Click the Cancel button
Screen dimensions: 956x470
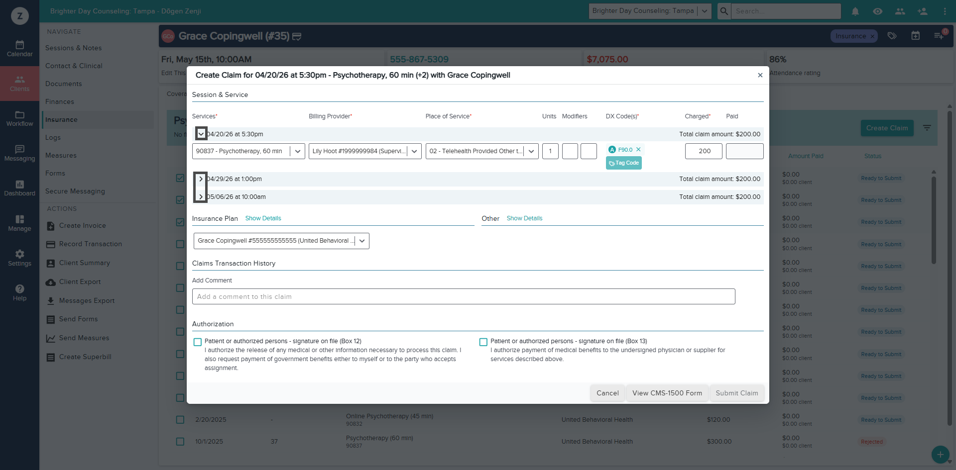click(x=607, y=393)
